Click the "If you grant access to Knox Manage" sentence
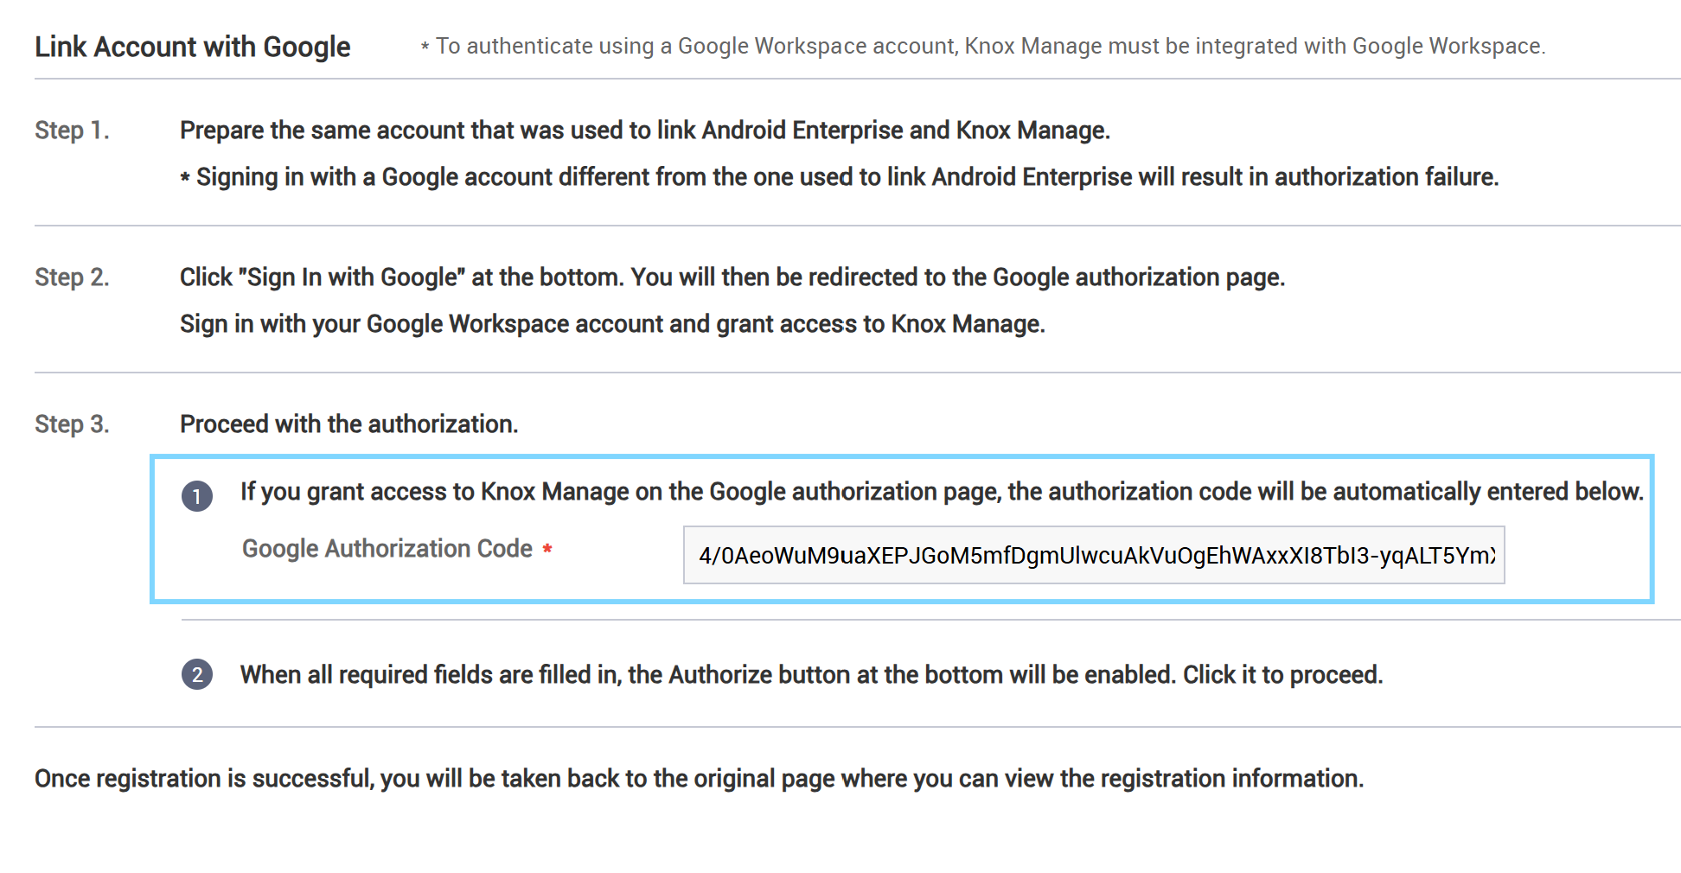 point(942,492)
